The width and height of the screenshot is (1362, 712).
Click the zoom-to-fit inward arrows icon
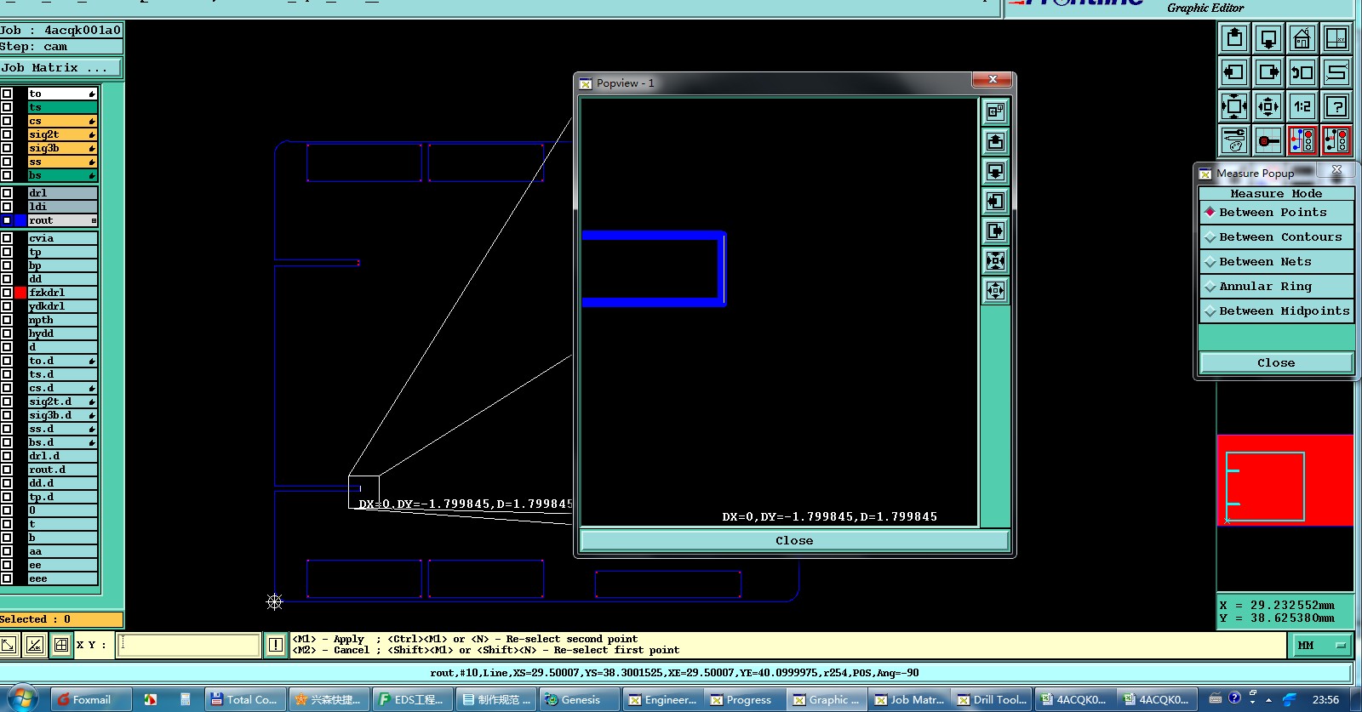pyautogui.click(x=1234, y=106)
